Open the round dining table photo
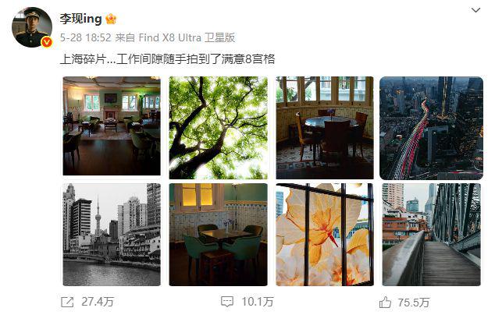Screen dimensions: 495x315 325,128
